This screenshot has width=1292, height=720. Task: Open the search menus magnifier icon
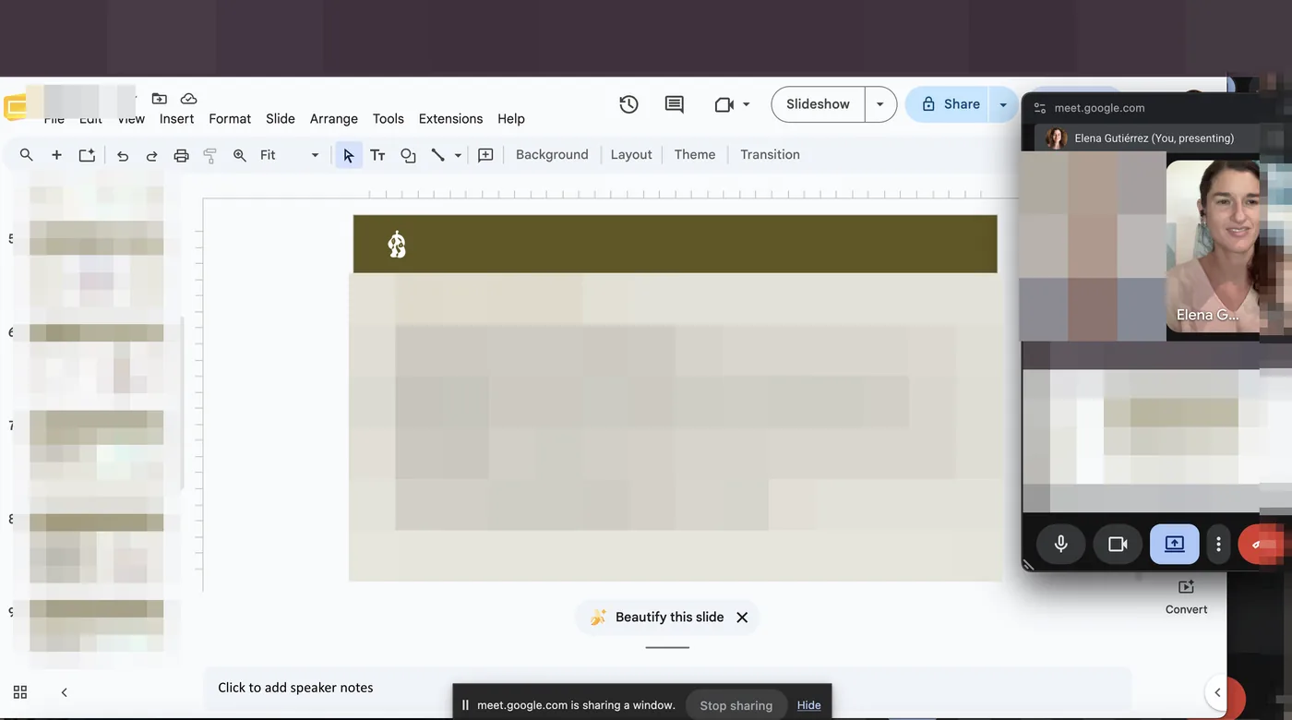coord(27,155)
